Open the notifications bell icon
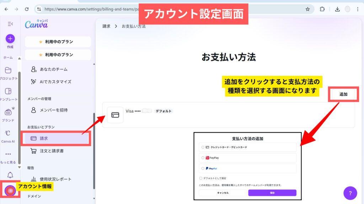This screenshot has width=364, height=204. pyautogui.click(x=10, y=175)
